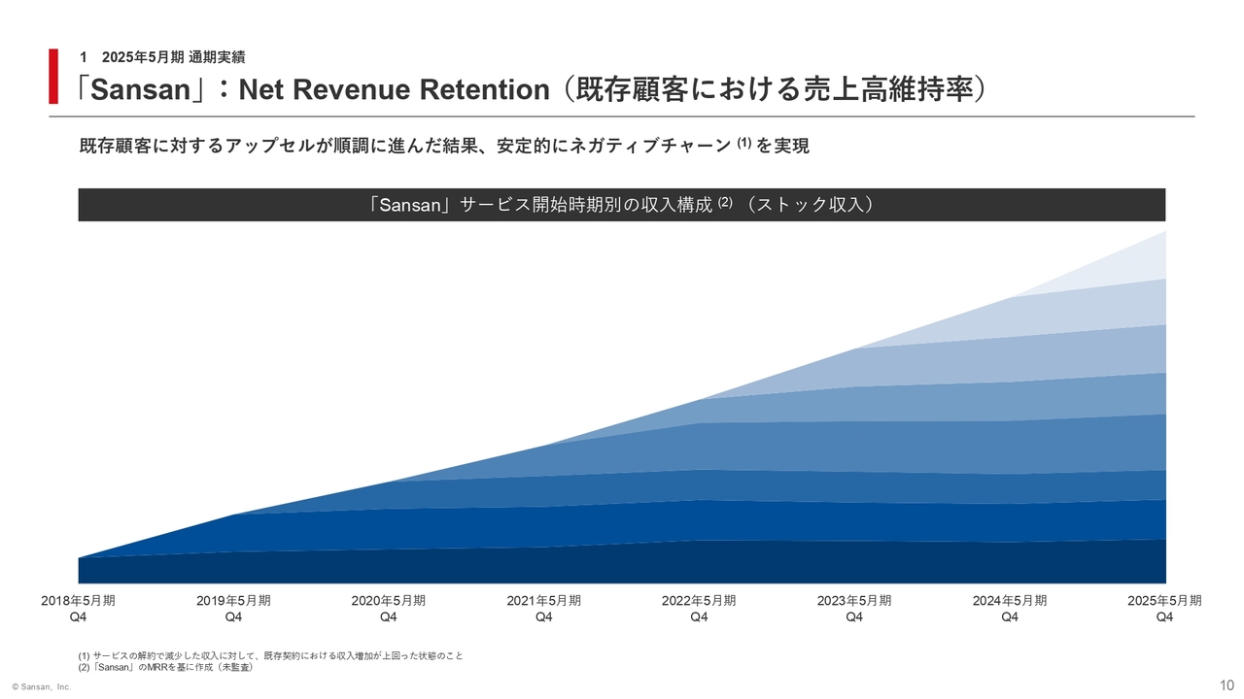The image size is (1244, 699).
Task: Click the axis label 2025年5月期 Q4
Action: click(x=1165, y=609)
